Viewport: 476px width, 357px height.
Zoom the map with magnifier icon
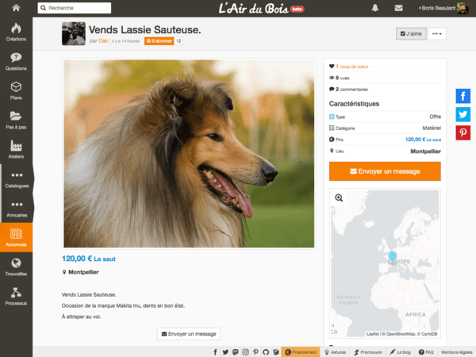(339, 198)
